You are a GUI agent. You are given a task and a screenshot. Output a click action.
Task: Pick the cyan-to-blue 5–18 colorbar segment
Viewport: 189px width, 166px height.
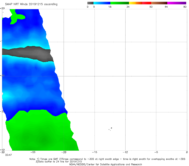[x=102, y=3]
